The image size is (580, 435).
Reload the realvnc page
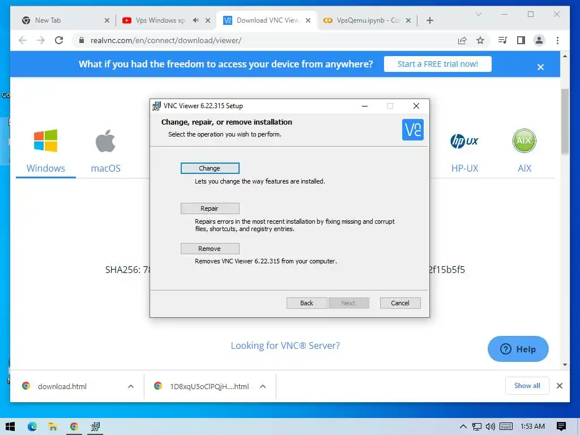[x=59, y=40]
